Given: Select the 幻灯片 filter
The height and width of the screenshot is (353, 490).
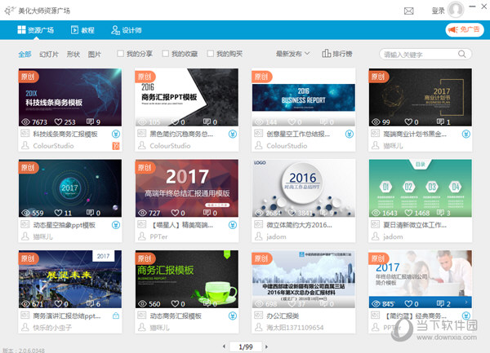Looking at the screenshot, I should (x=49, y=55).
